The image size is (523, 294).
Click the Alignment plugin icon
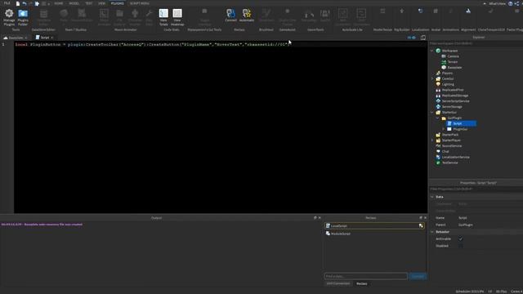[468, 11]
